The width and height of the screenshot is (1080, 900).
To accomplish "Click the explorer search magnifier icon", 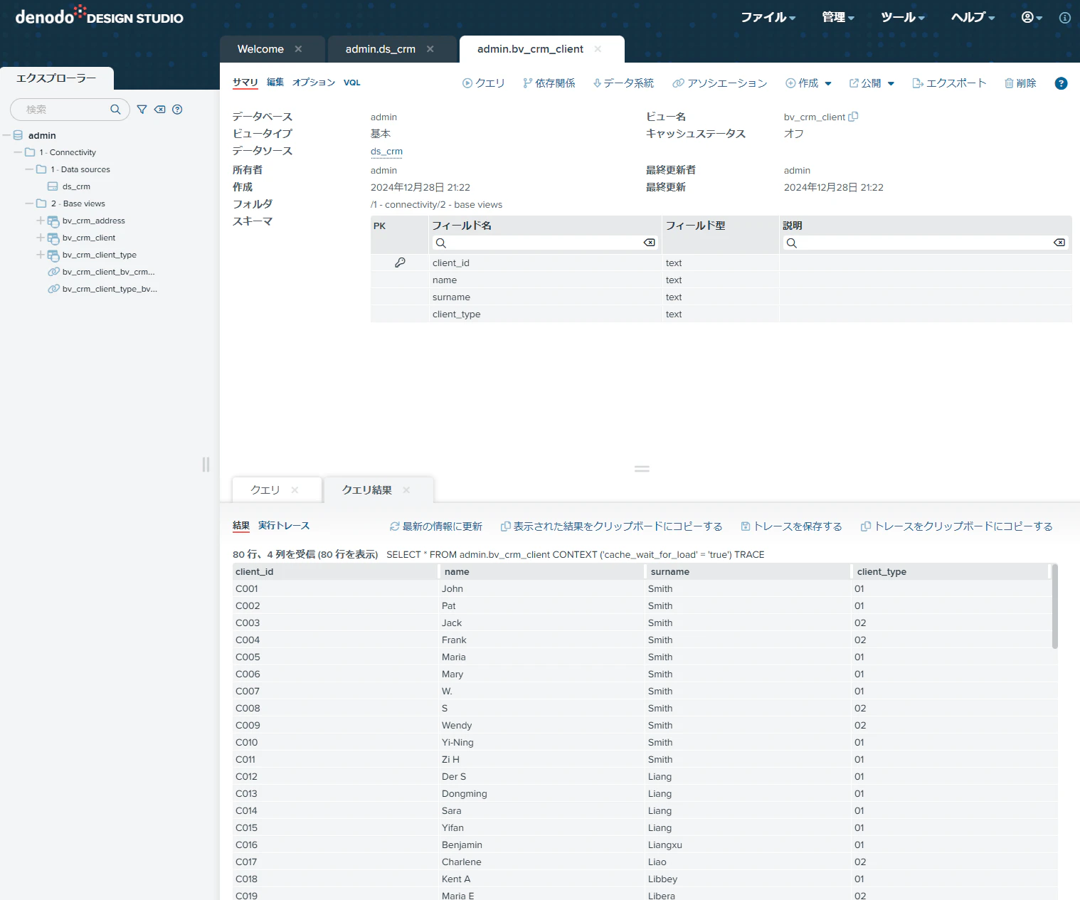I will [x=115, y=110].
